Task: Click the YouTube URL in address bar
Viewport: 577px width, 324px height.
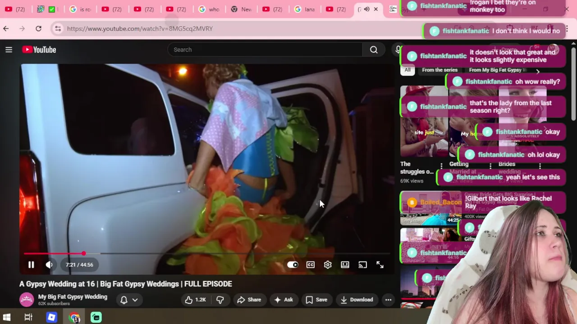Action: 140,28
